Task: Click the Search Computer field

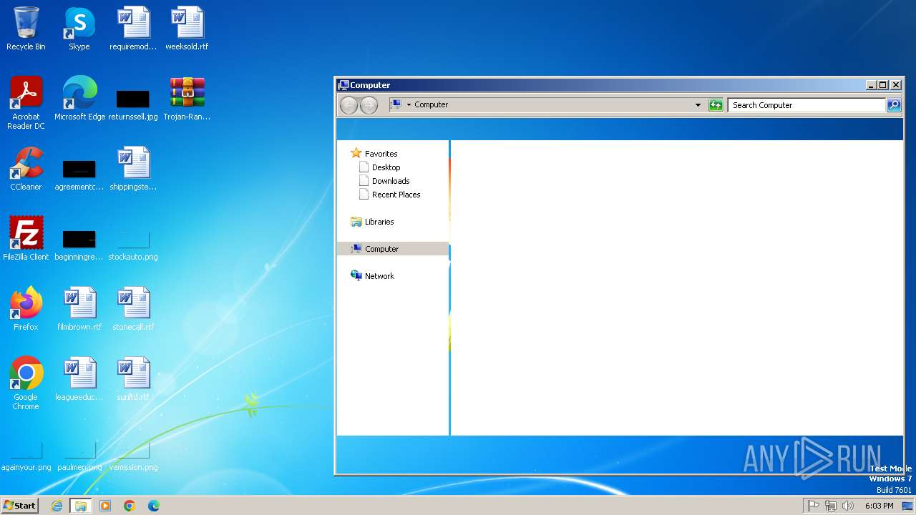Action: 807,105
